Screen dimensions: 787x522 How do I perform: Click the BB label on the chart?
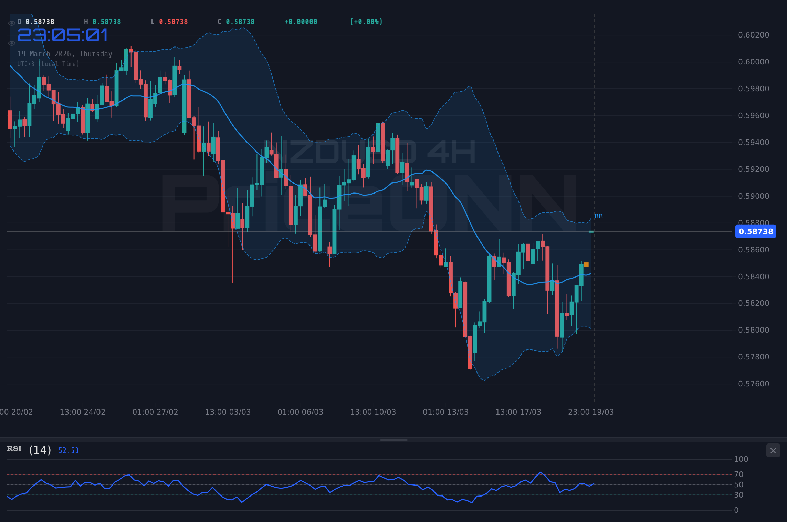(x=599, y=216)
